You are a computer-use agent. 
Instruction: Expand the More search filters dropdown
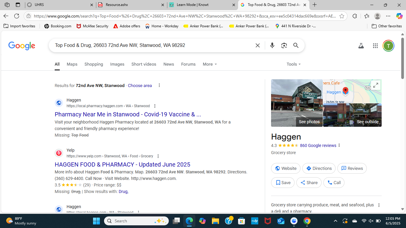tap(210, 64)
